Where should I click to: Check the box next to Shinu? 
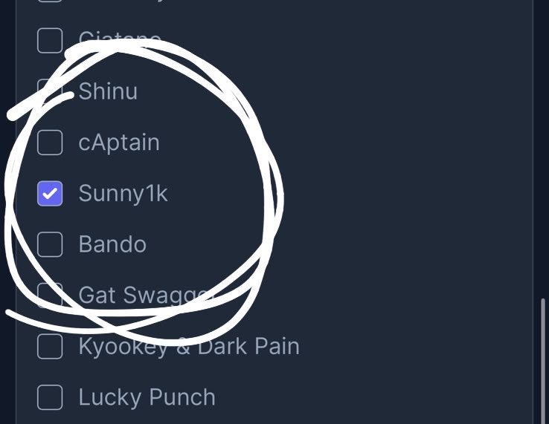click(x=50, y=91)
